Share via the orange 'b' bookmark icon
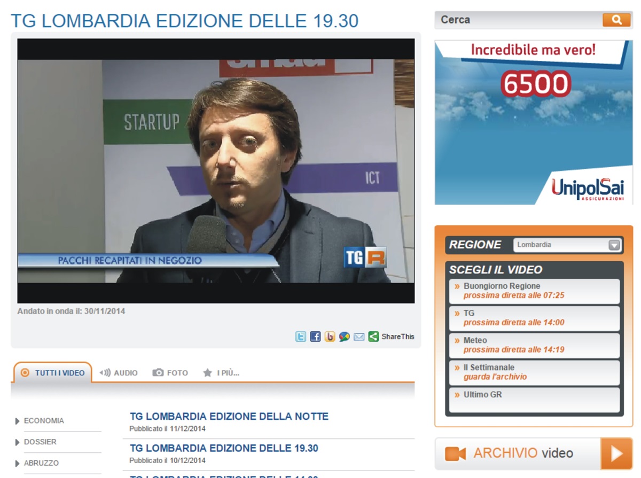This screenshot has height=478, width=641. click(x=330, y=336)
